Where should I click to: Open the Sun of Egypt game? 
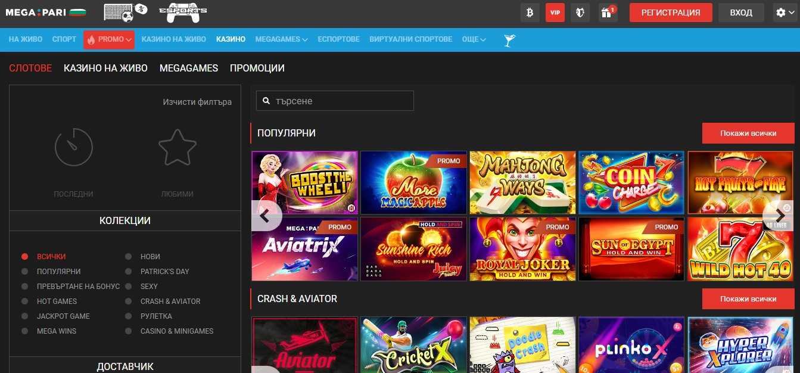[631, 249]
